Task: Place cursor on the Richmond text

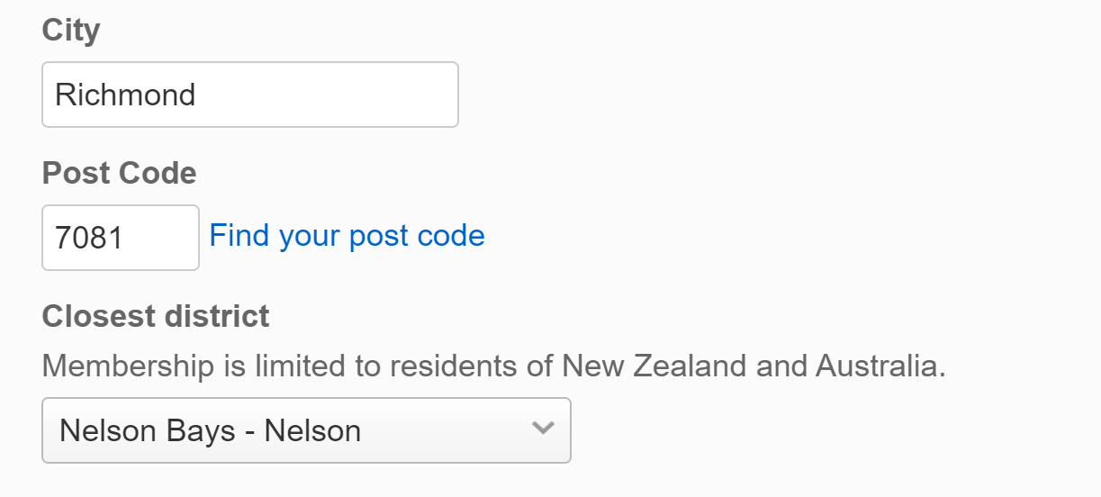Action: pyautogui.click(x=125, y=95)
